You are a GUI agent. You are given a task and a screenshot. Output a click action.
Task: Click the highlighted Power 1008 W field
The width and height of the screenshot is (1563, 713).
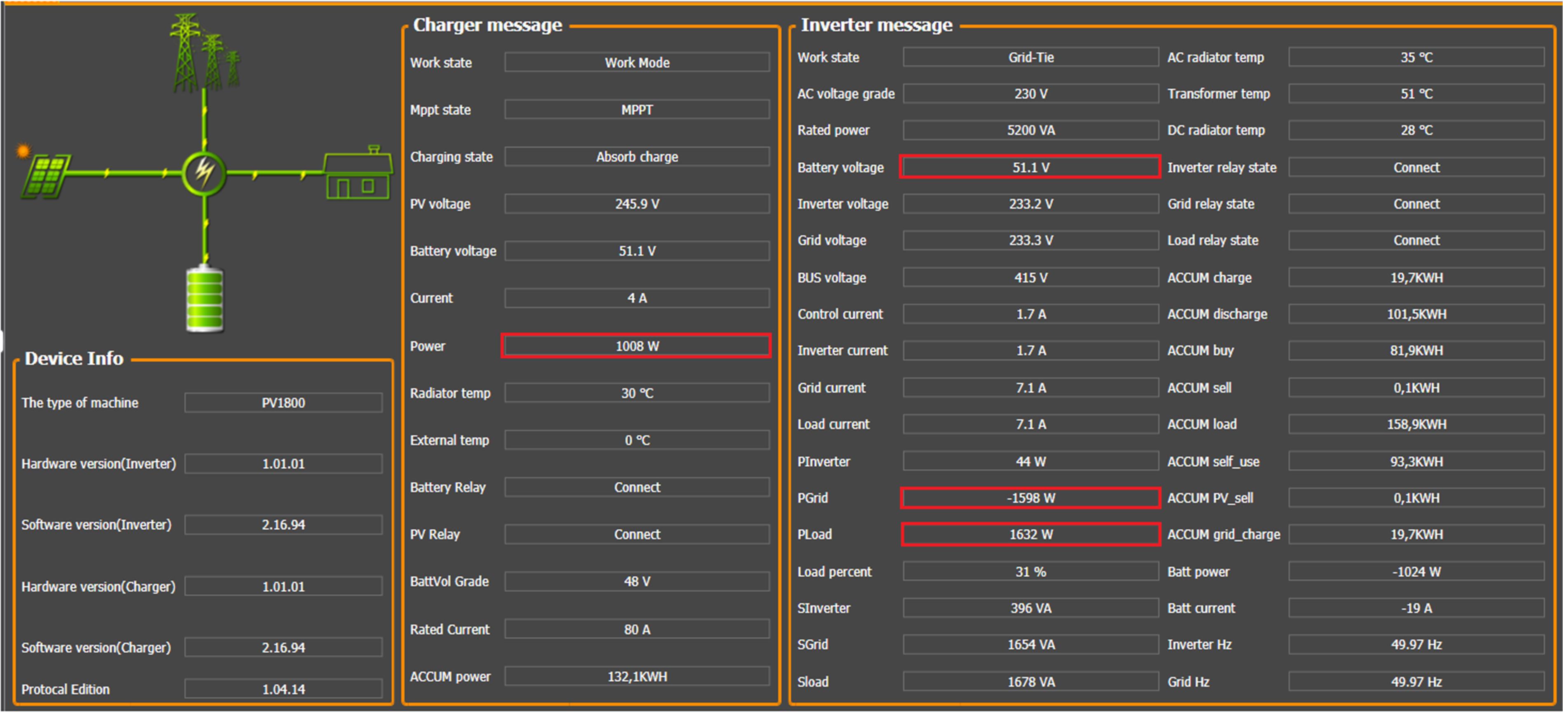[636, 346]
